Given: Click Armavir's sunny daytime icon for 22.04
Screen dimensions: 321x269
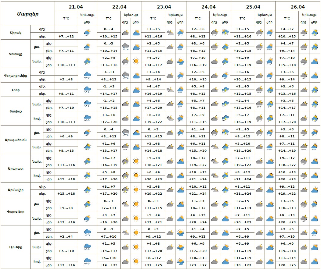Looking at the screenshot, I should [136, 190].
